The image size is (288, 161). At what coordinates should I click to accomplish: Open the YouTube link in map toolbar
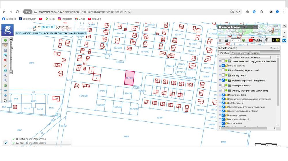[255, 40]
